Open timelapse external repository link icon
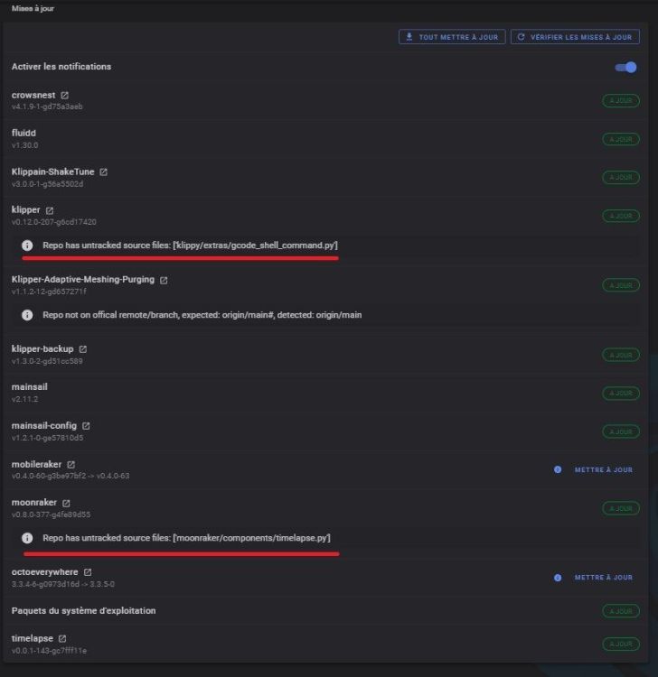The width and height of the screenshot is (658, 677). [63, 638]
